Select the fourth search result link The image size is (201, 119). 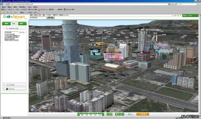pos(10,39)
